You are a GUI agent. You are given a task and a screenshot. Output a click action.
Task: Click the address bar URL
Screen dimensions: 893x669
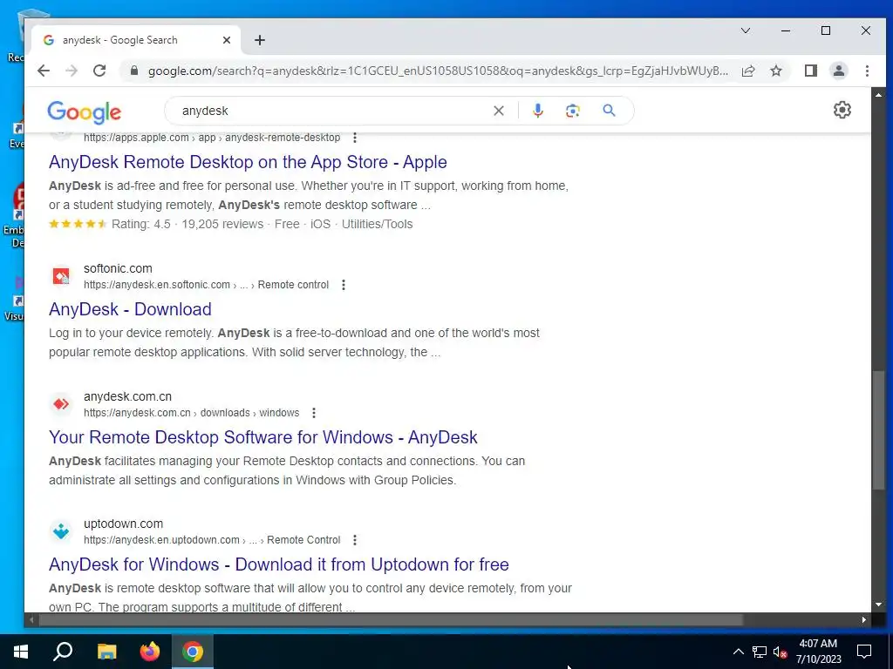pos(438,71)
